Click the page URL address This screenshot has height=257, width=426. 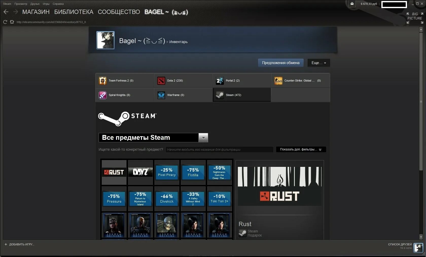click(x=51, y=22)
